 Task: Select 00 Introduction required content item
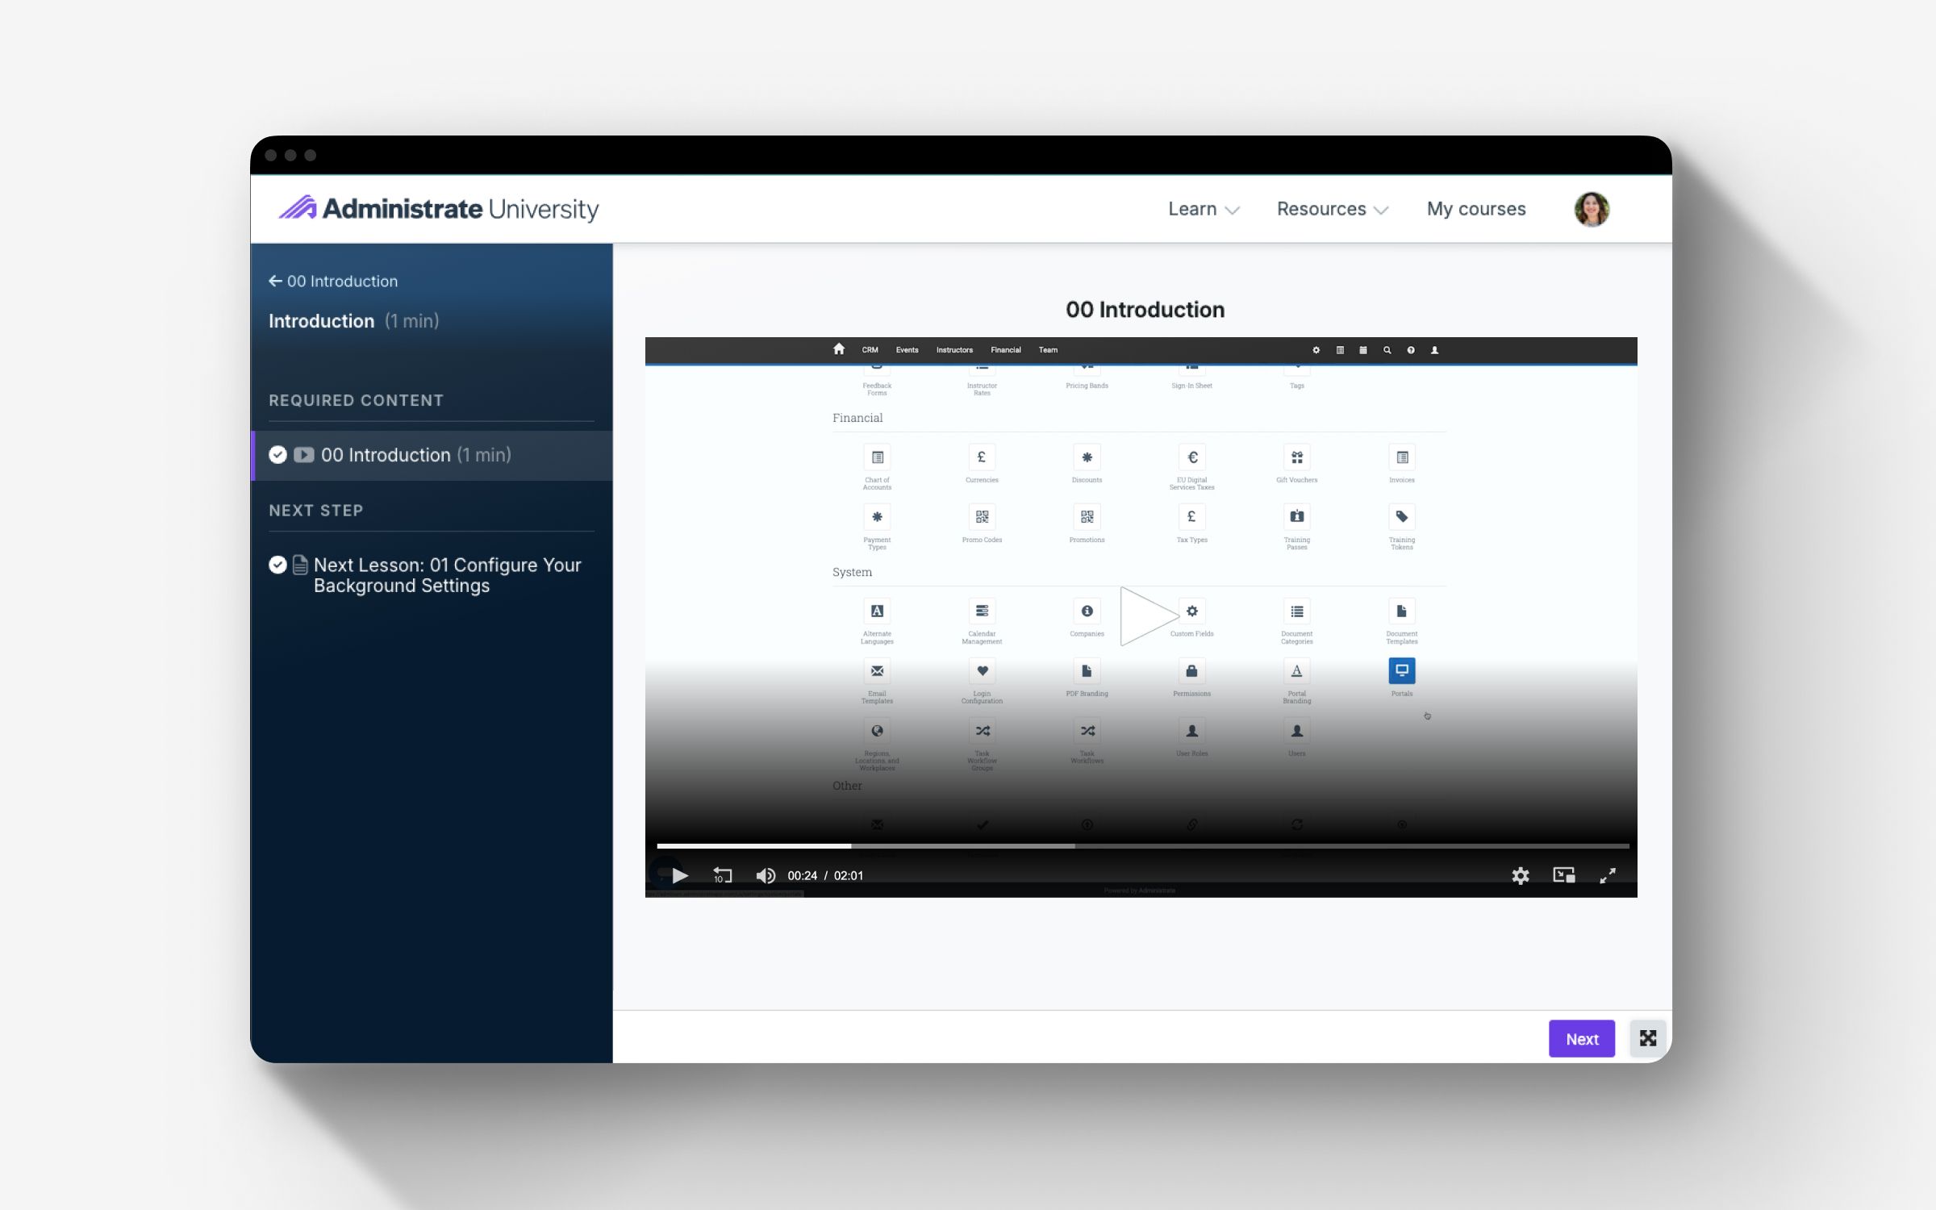(x=432, y=455)
